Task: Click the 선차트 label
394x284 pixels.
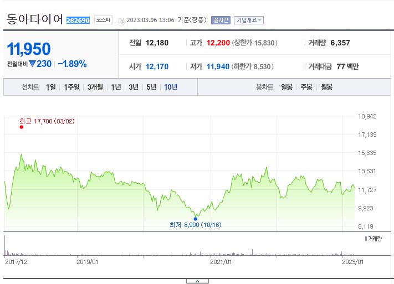Action: pyautogui.click(x=30, y=87)
